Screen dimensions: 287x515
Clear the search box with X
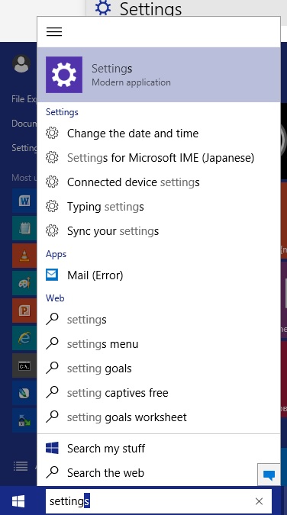pyautogui.click(x=259, y=501)
